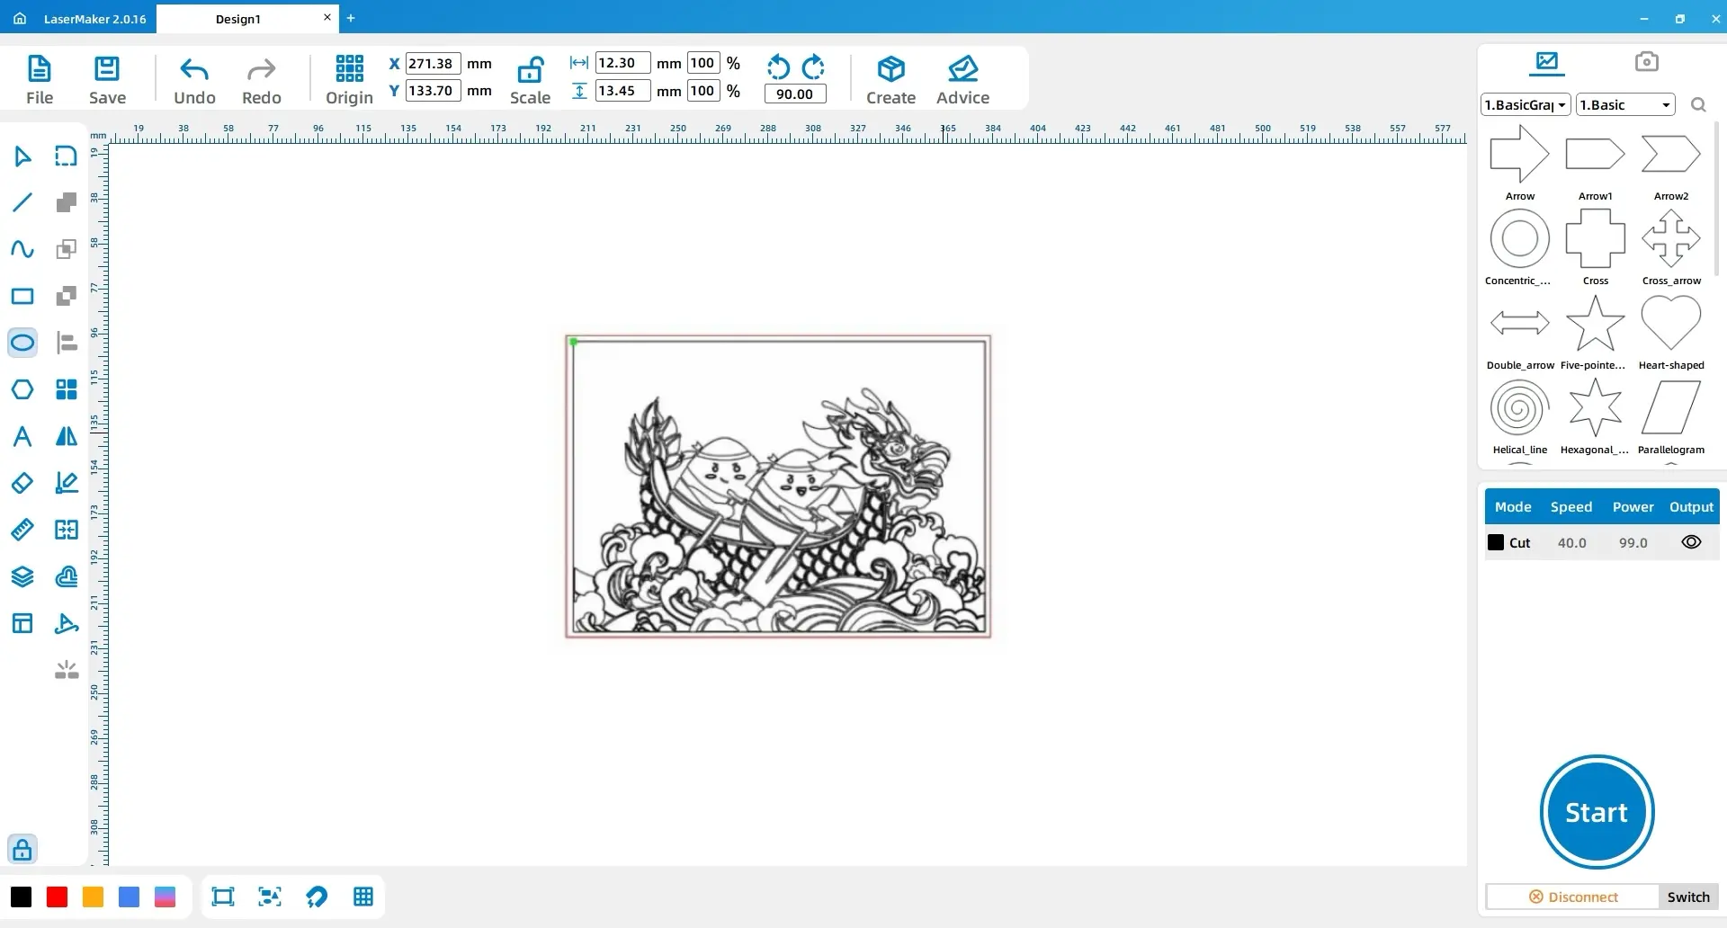Insert the Parallelogram shape
This screenshot has width=1727, height=928.
[1671, 407]
